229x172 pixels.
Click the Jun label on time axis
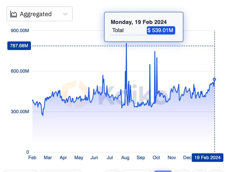94,158
